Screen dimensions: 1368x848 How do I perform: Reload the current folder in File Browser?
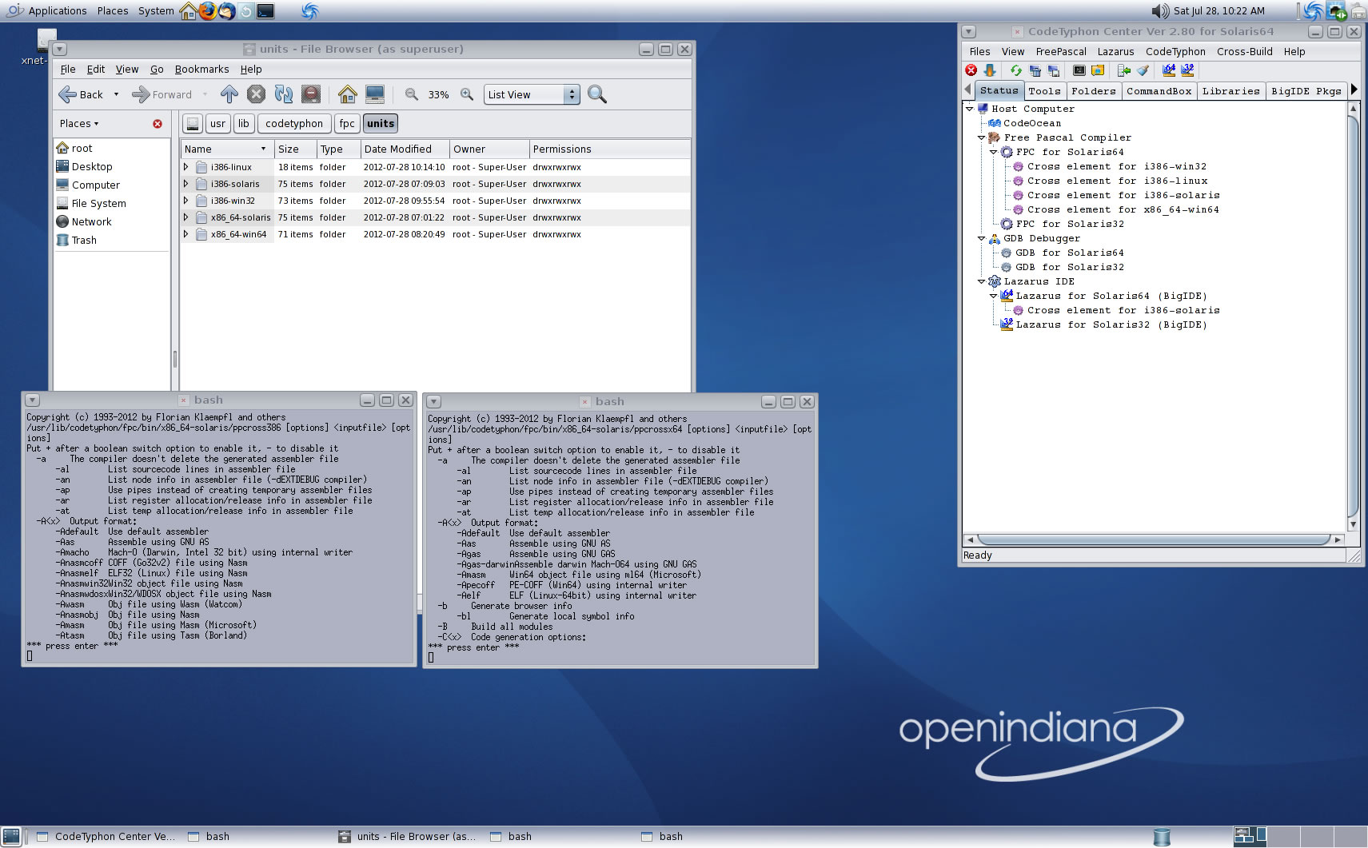(284, 94)
